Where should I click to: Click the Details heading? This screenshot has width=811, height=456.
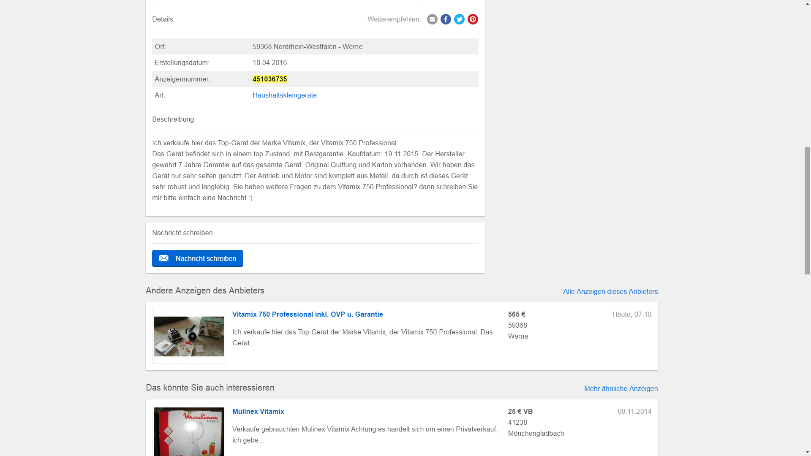(163, 19)
